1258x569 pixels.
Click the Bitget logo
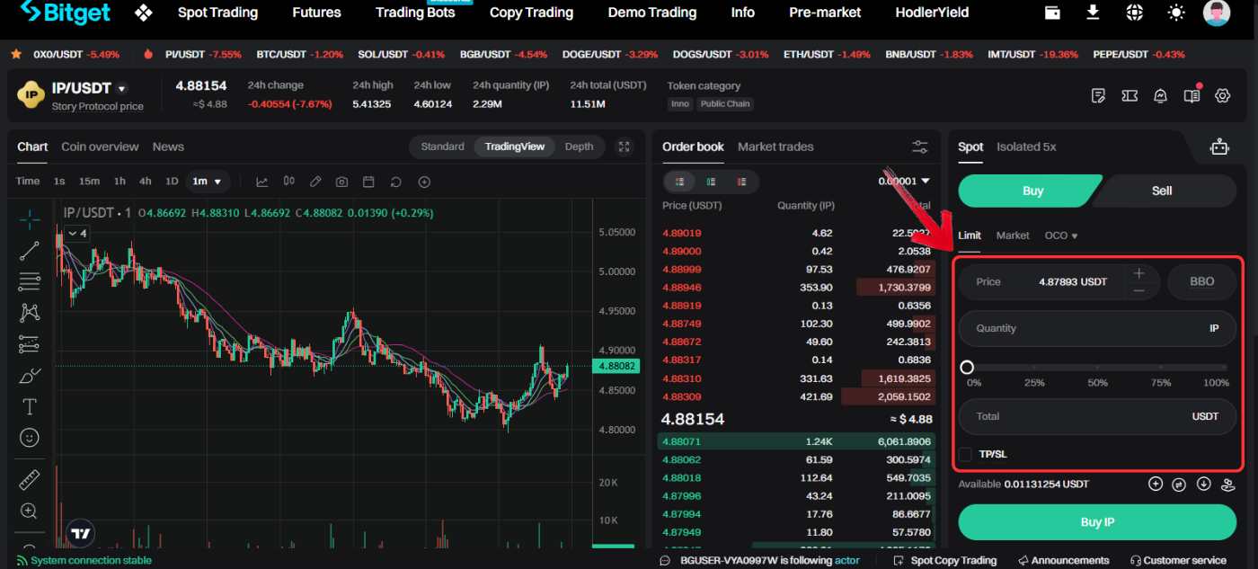coord(65,13)
